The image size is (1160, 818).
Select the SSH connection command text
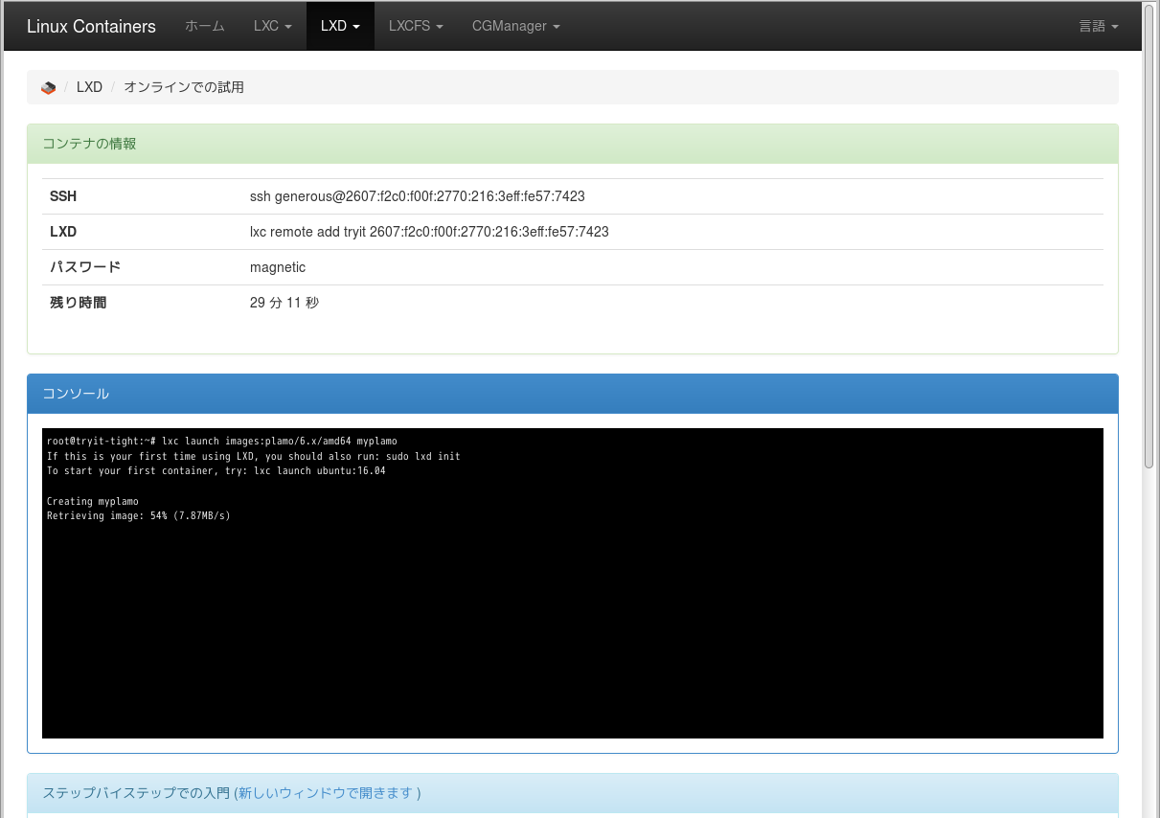click(x=417, y=195)
